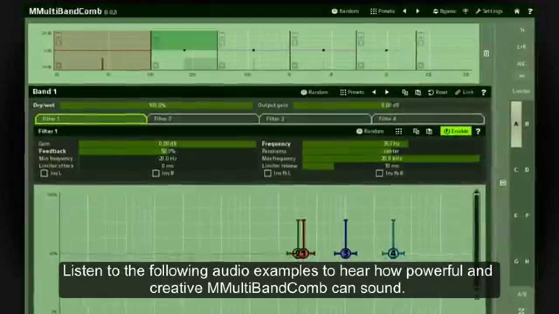Click the Limiter button in the right panel

click(521, 91)
